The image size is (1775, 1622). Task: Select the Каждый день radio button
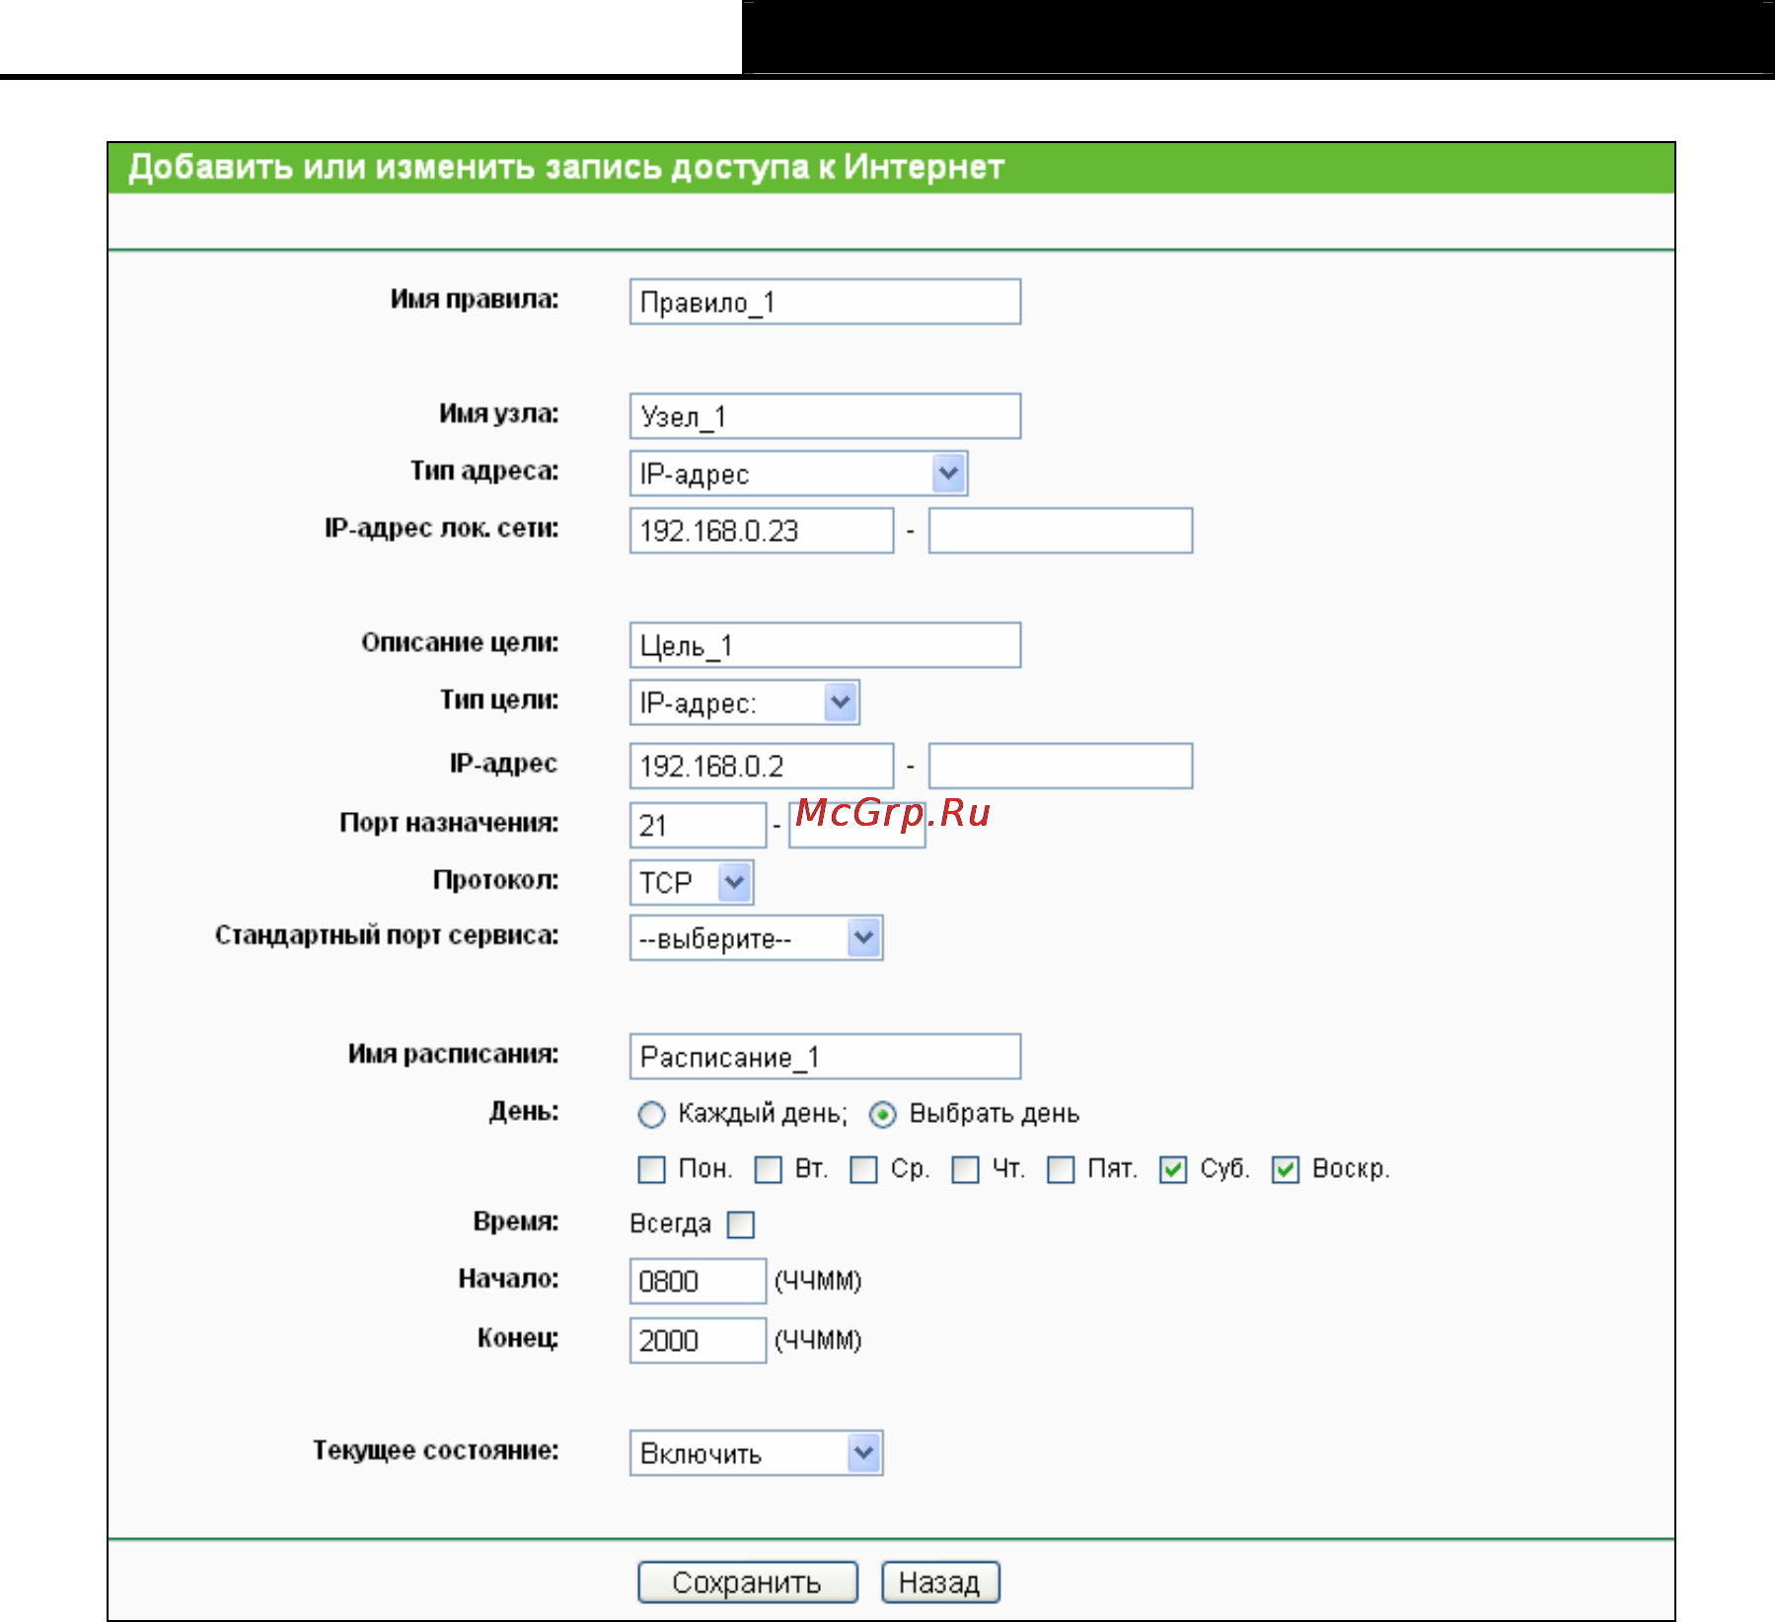651,1115
